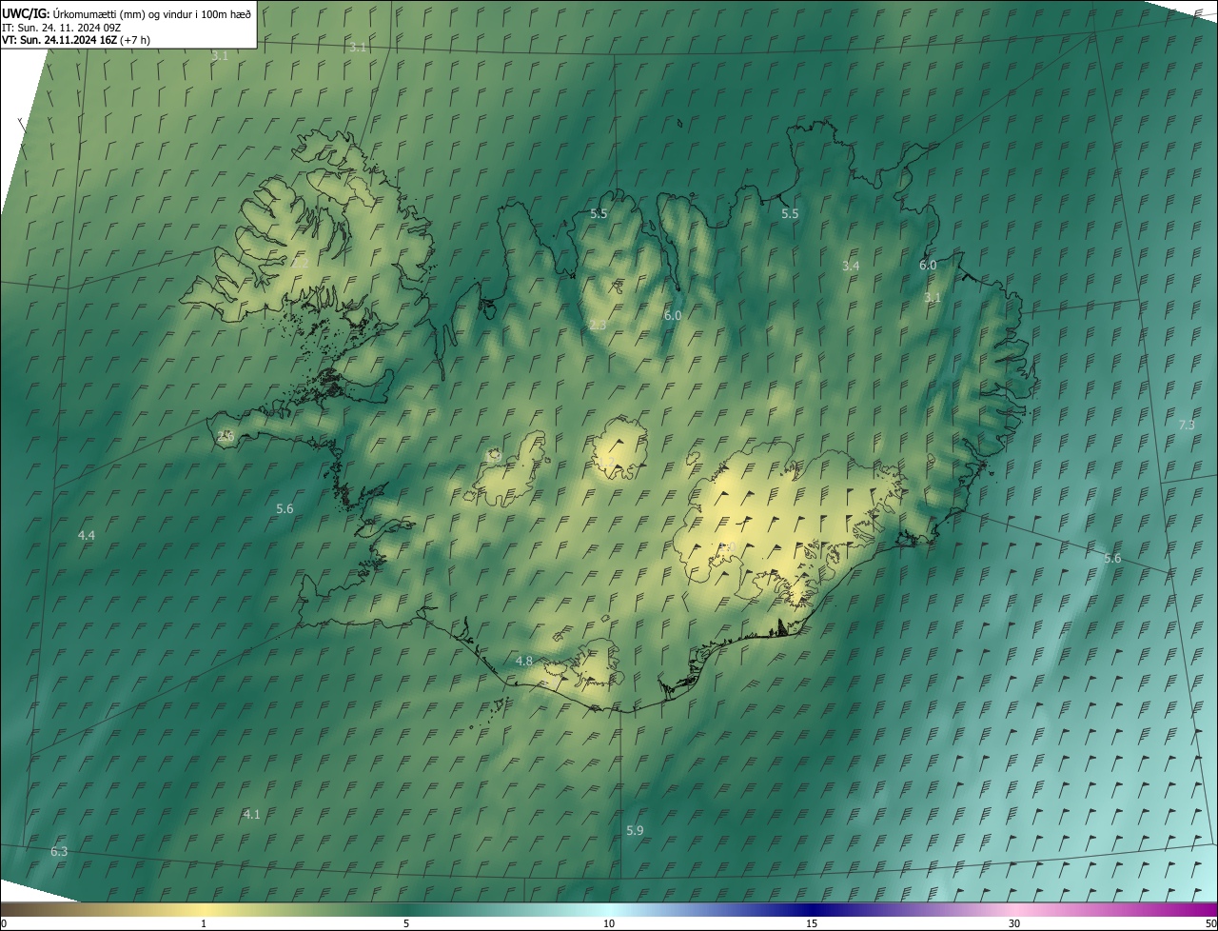The image size is (1218, 931).
Task: Click the 'IT: Sun. 24. 11. 2024 09Z' line
Action: pos(61,27)
